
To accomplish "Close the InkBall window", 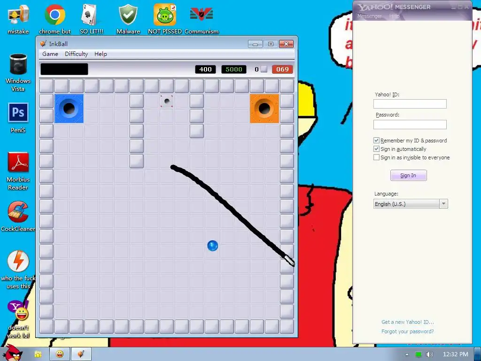I will [286, 44].
